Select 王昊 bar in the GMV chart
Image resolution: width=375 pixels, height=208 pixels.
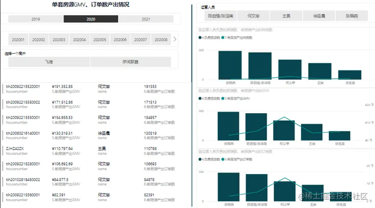click(x=312, y=132)
